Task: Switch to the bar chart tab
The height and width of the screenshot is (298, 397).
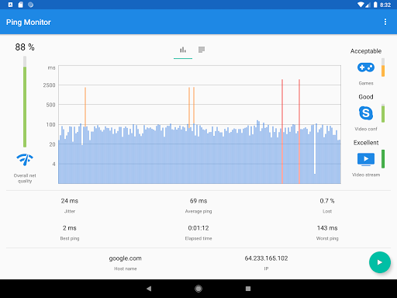Action: [x=183, y=50]
